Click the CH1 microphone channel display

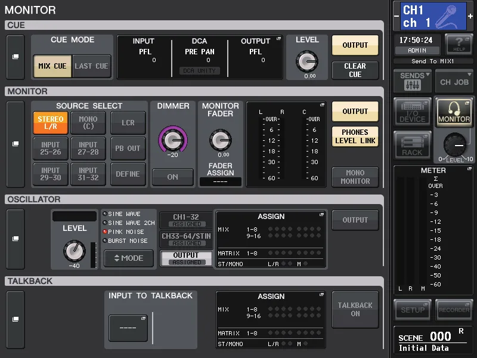point(433,16)
